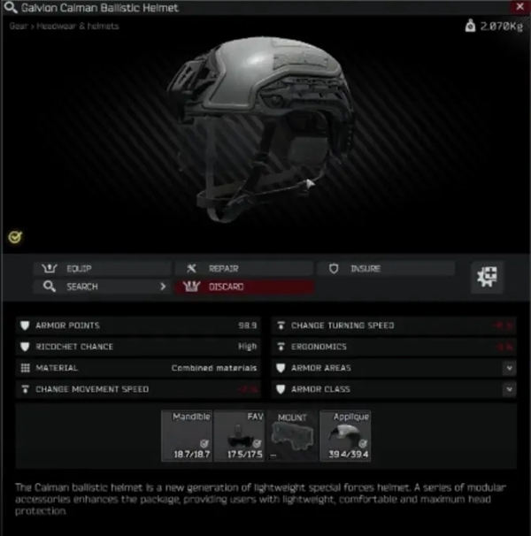531x536 pixels.
Task: Open the Search submenu arrow
Action: (163, 287)
